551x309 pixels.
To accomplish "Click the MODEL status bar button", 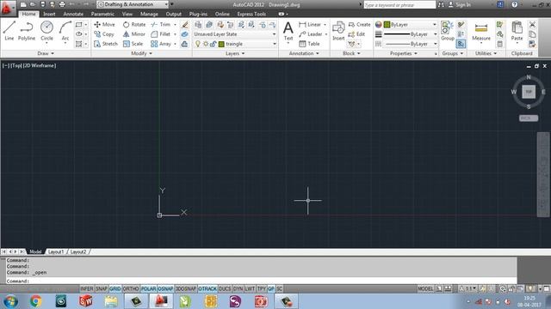I will (425, 288).
